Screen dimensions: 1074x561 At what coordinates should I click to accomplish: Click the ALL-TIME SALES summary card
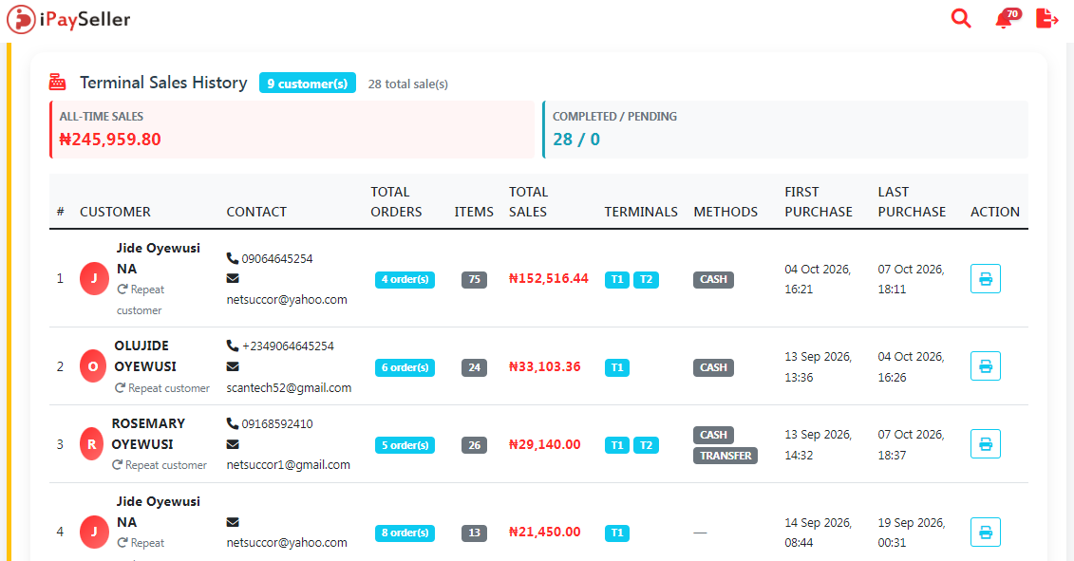pyautogui.click(x=292, y=129)
